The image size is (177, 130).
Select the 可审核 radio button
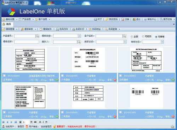point(156,37)
